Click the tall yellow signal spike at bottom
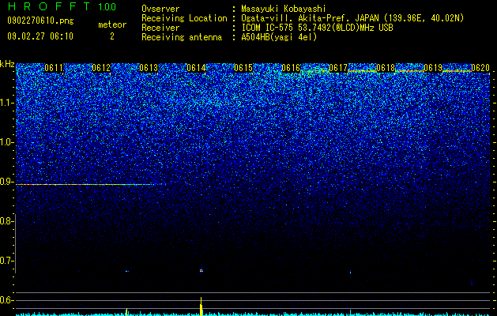 [x=201, y=307]
